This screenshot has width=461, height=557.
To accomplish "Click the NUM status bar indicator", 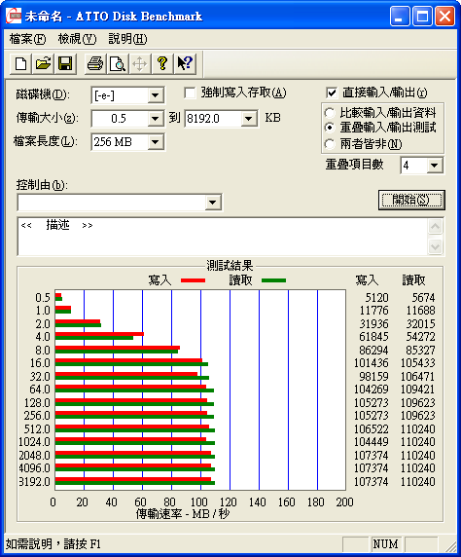I will pyautogui.click(x=386, y=544).
